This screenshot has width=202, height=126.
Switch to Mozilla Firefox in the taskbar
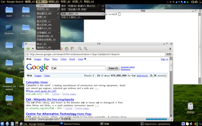pyautogui.click(x=70, y=124)
